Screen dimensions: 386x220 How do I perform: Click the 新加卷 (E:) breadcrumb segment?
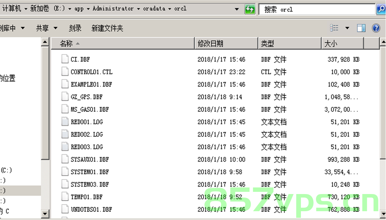[48, 9]
